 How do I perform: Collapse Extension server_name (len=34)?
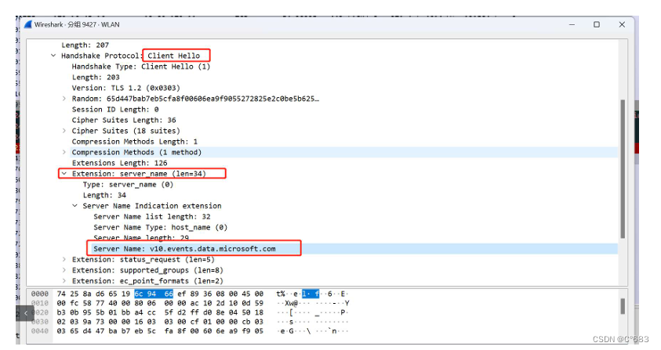pos(64,174)
